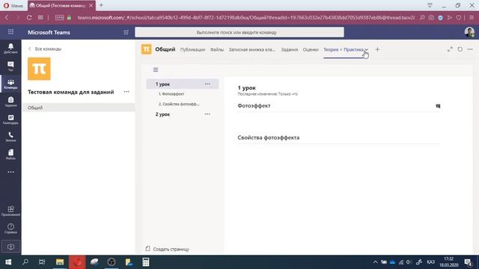Show more apps ellipsis in sidebar

click(x=10, y=172)
